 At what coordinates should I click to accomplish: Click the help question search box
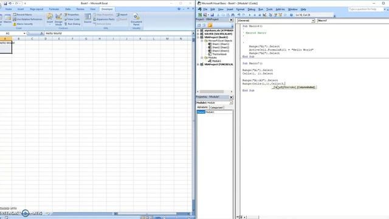365,9
